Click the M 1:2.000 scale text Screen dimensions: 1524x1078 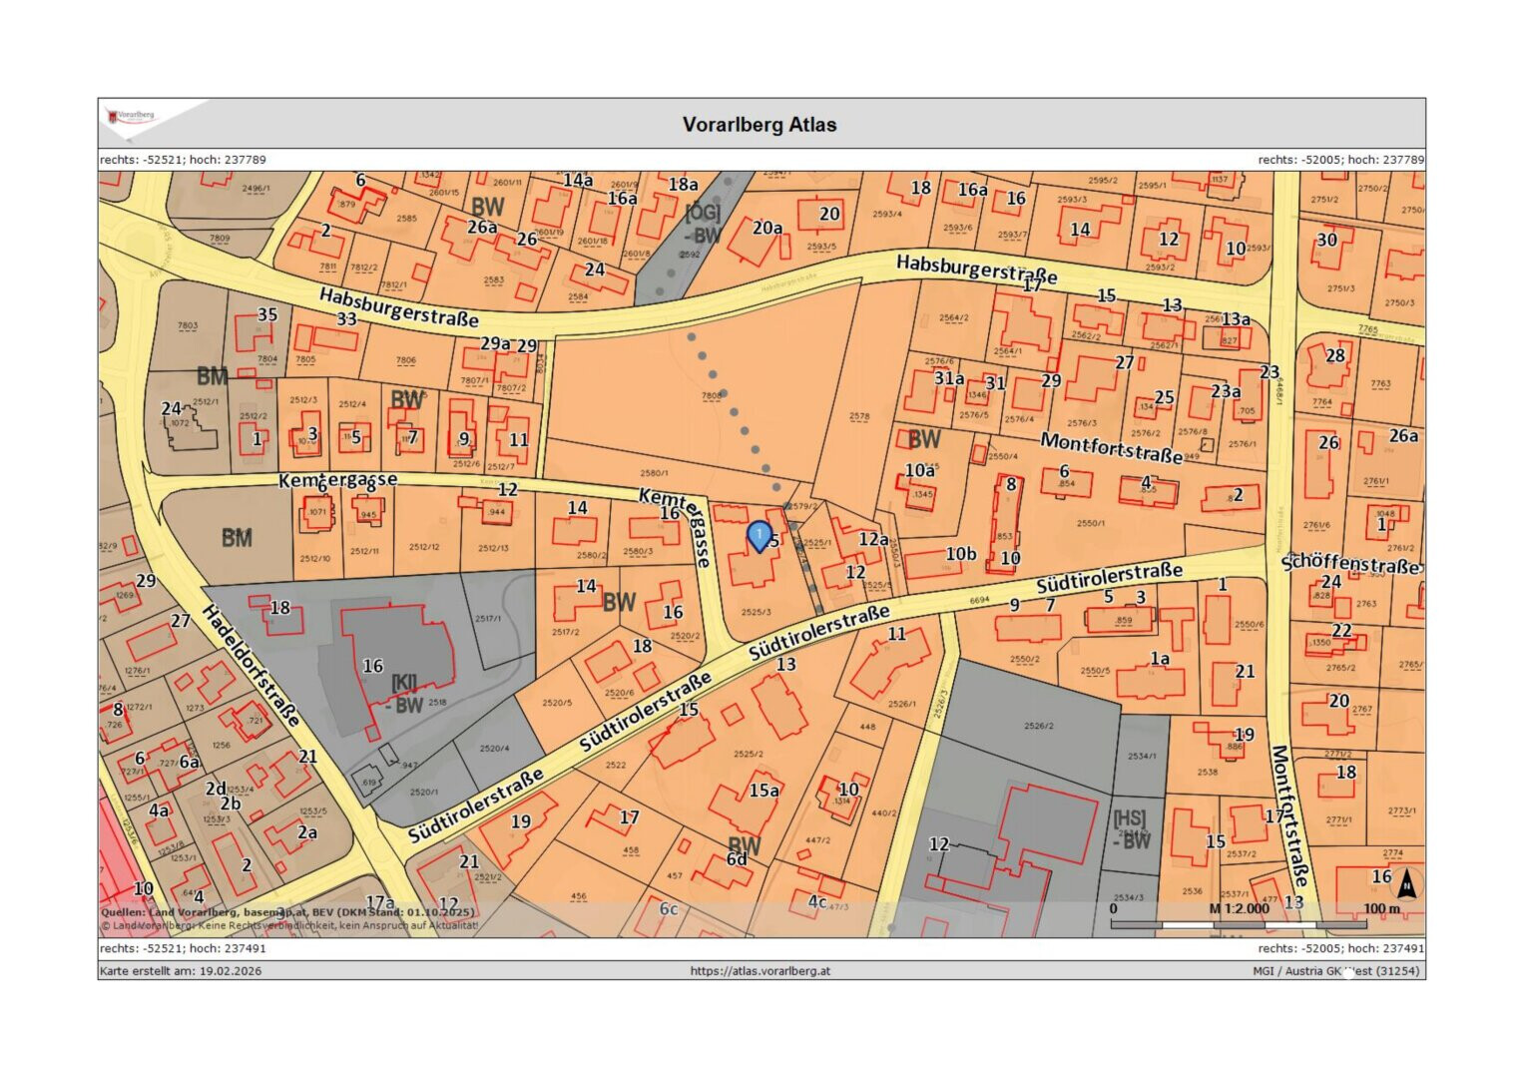(1239, 908)
